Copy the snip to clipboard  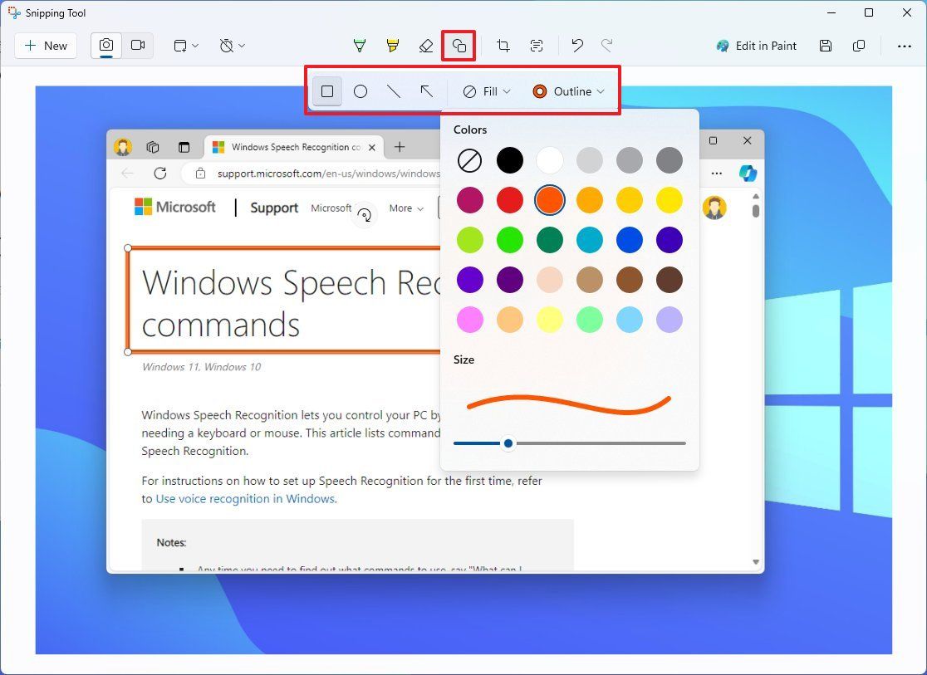click(x=859, y=46)
